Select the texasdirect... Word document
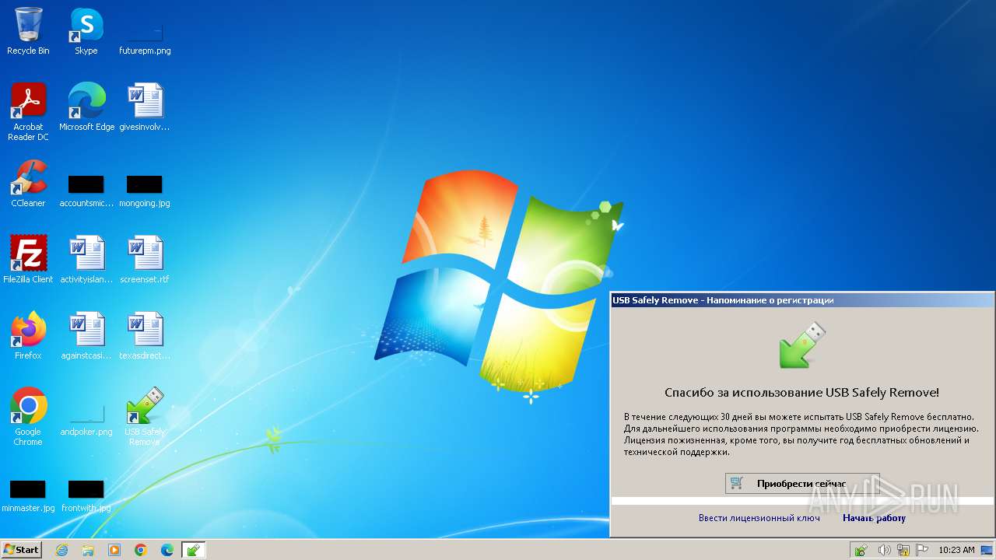This screenshot has width=996, height=560. 145,335
